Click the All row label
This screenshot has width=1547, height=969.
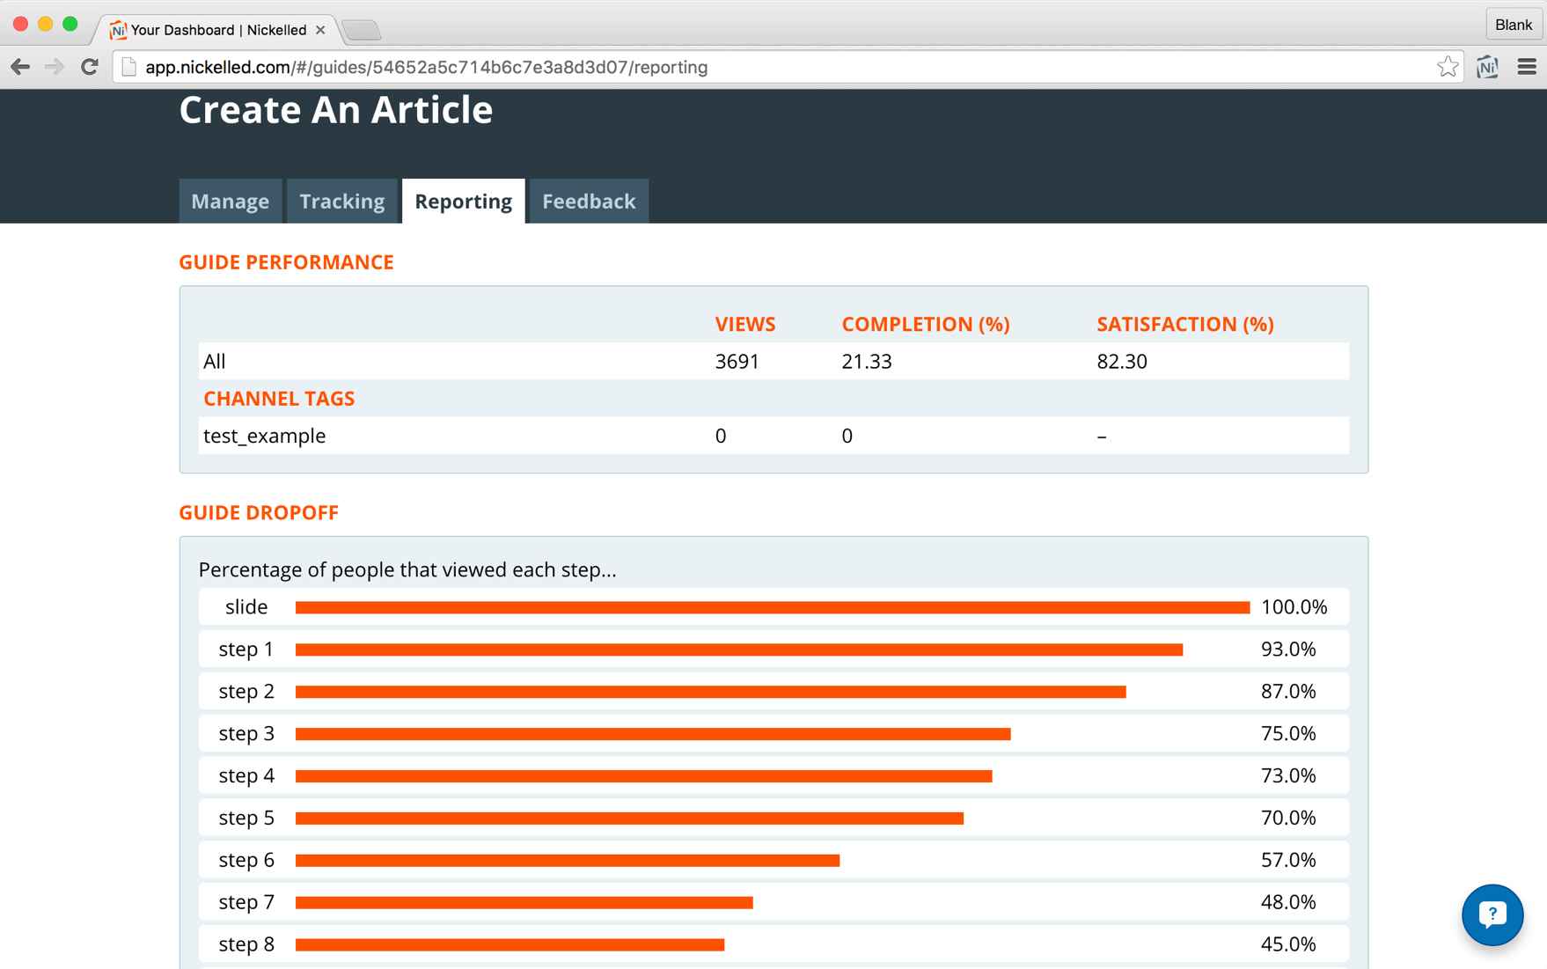(x=215, y=362)
